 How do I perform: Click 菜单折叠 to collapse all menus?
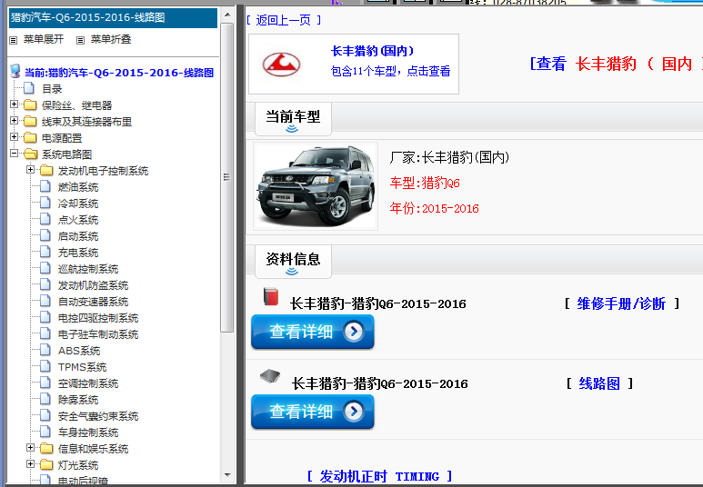111,39
